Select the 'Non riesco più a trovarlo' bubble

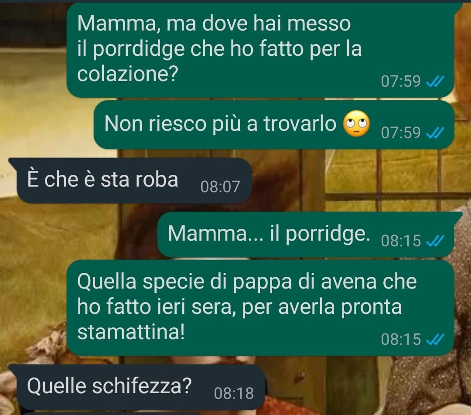273,125
